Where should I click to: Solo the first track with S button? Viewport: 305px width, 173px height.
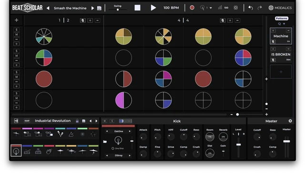pyautogui.click(x=17, y=29)
